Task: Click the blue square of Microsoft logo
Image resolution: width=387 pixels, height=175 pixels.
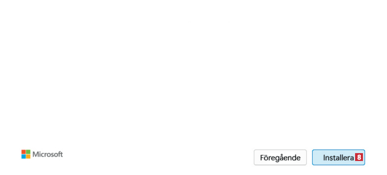Action: pyautogui.click(x=24, y=157)
